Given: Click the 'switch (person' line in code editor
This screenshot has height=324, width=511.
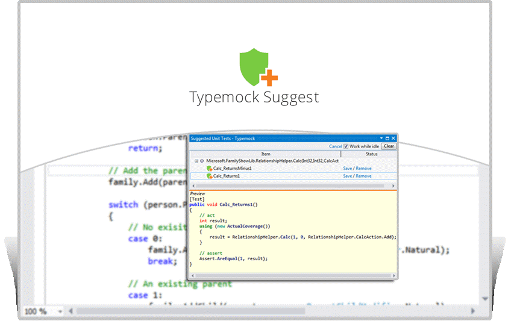Looking at the screenshot, I should (148, 205).
